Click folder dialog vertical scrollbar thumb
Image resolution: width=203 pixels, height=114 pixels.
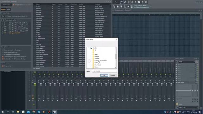(115, 56)
